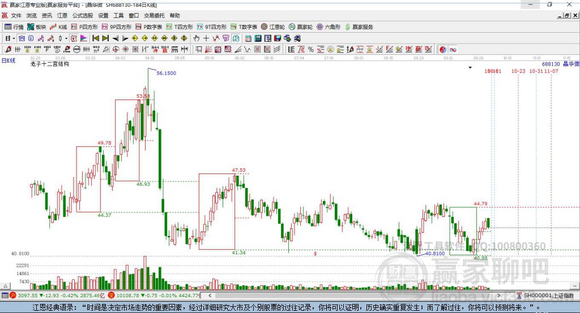This screenshot has height=313, width=580.
Task: Toggle the pink-blue flag gradient icon
Action: coord(84,38)
